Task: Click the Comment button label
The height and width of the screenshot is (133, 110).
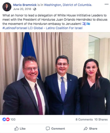Action: (58, 129)
